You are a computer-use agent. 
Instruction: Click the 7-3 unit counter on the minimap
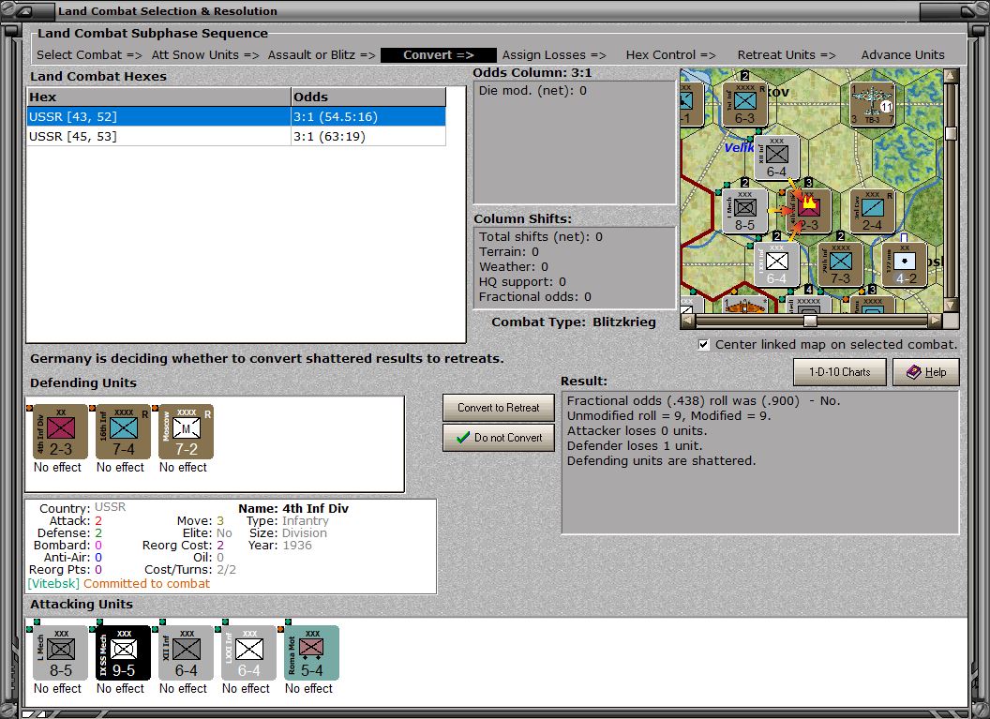point(839,265)
